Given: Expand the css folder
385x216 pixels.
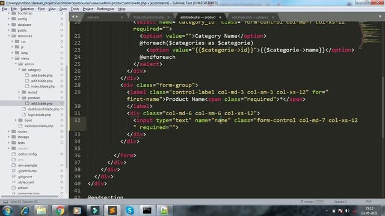Looking at the screenshot, I should tap(12, 41).
